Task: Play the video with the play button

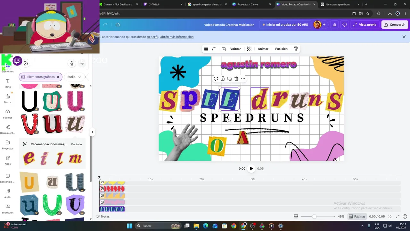Action: click(251, 168)
